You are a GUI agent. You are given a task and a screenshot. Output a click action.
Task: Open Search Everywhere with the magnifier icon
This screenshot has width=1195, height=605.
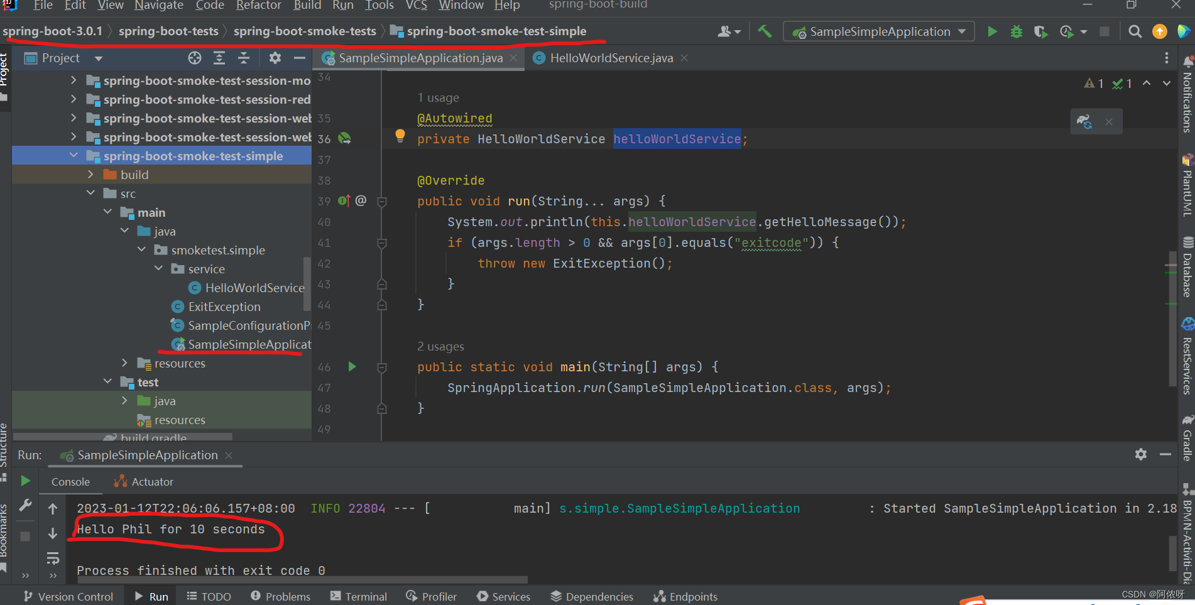click(x=1135, y=31)
